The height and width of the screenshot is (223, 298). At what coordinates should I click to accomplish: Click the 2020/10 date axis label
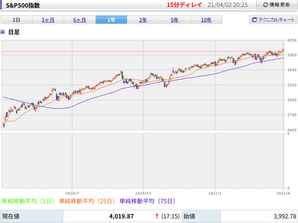[x=143, y=193]
